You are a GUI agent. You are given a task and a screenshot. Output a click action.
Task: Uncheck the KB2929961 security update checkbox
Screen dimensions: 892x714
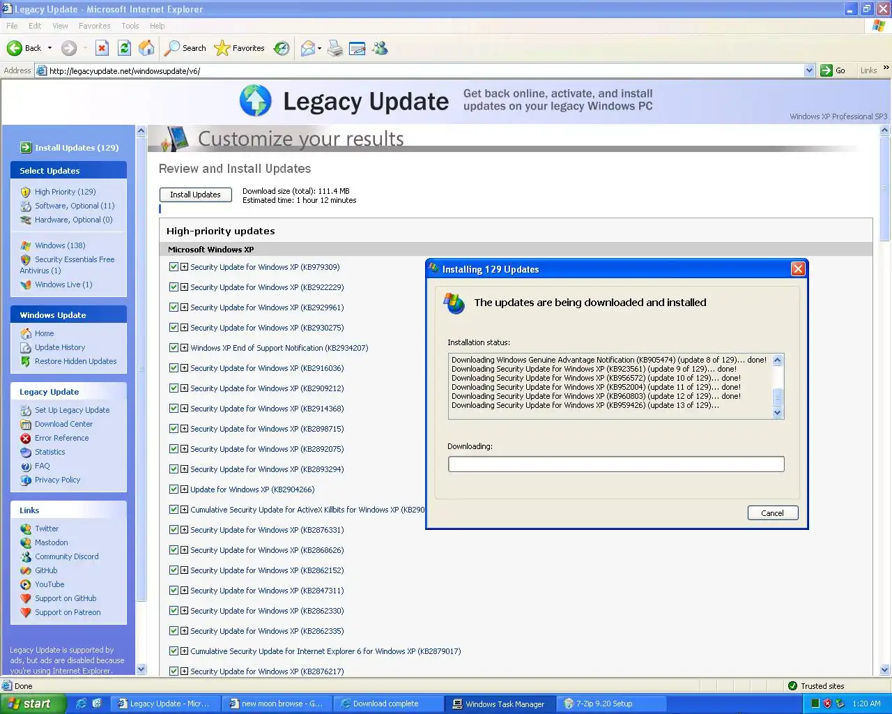tap(174, 307)
